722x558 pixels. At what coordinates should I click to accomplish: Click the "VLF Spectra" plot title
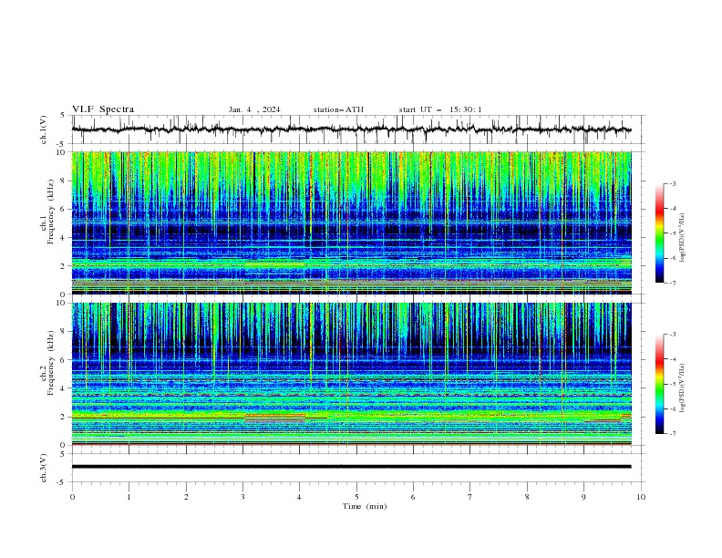(103, 109)
